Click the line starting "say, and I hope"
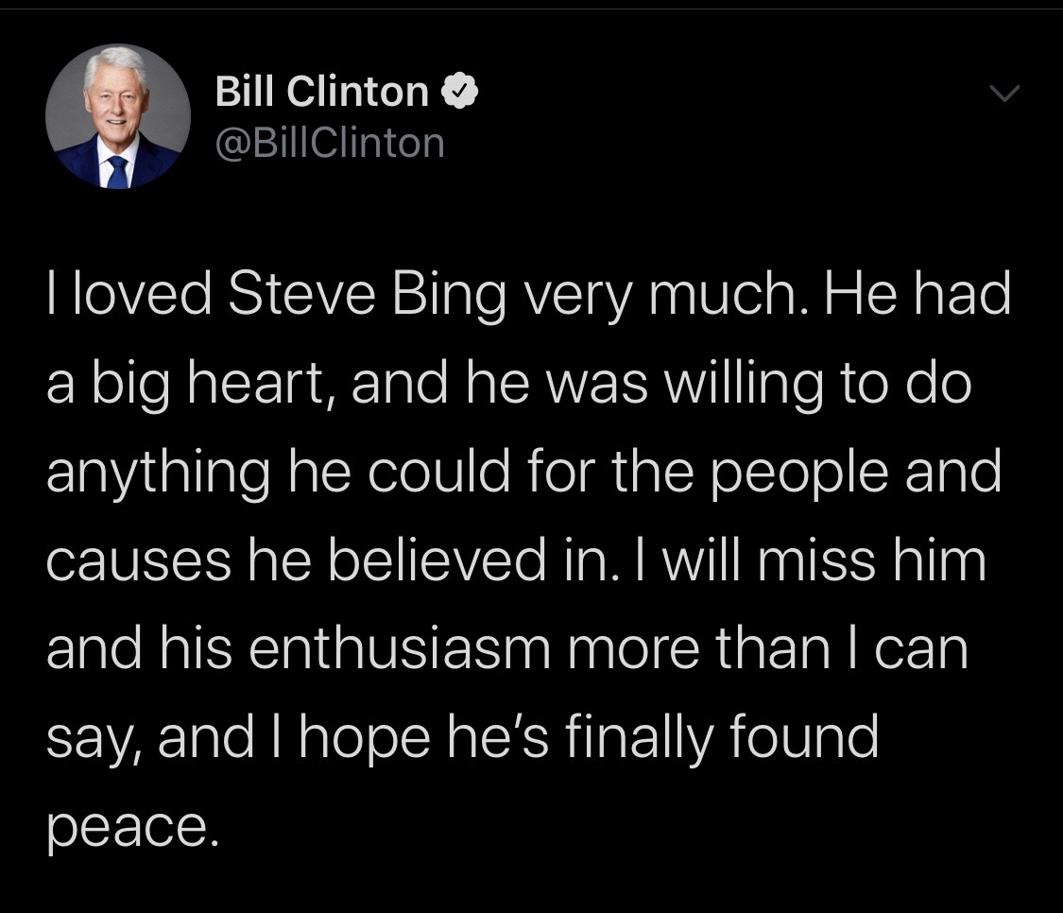The width and height of the screenshot is (1063, 913). pyautogui.click(x=463, y=735)
